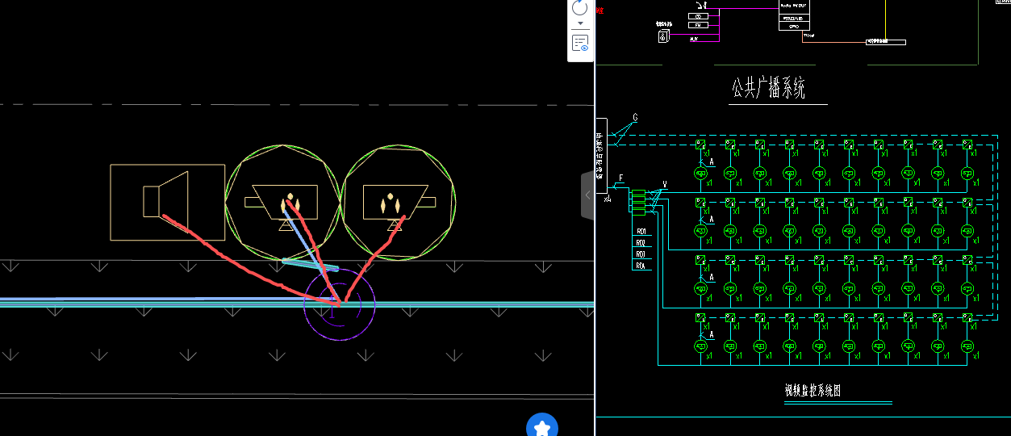Select the left circled ceiling speaker symbol
This screenshot has width=1011, height=436.
282,203
